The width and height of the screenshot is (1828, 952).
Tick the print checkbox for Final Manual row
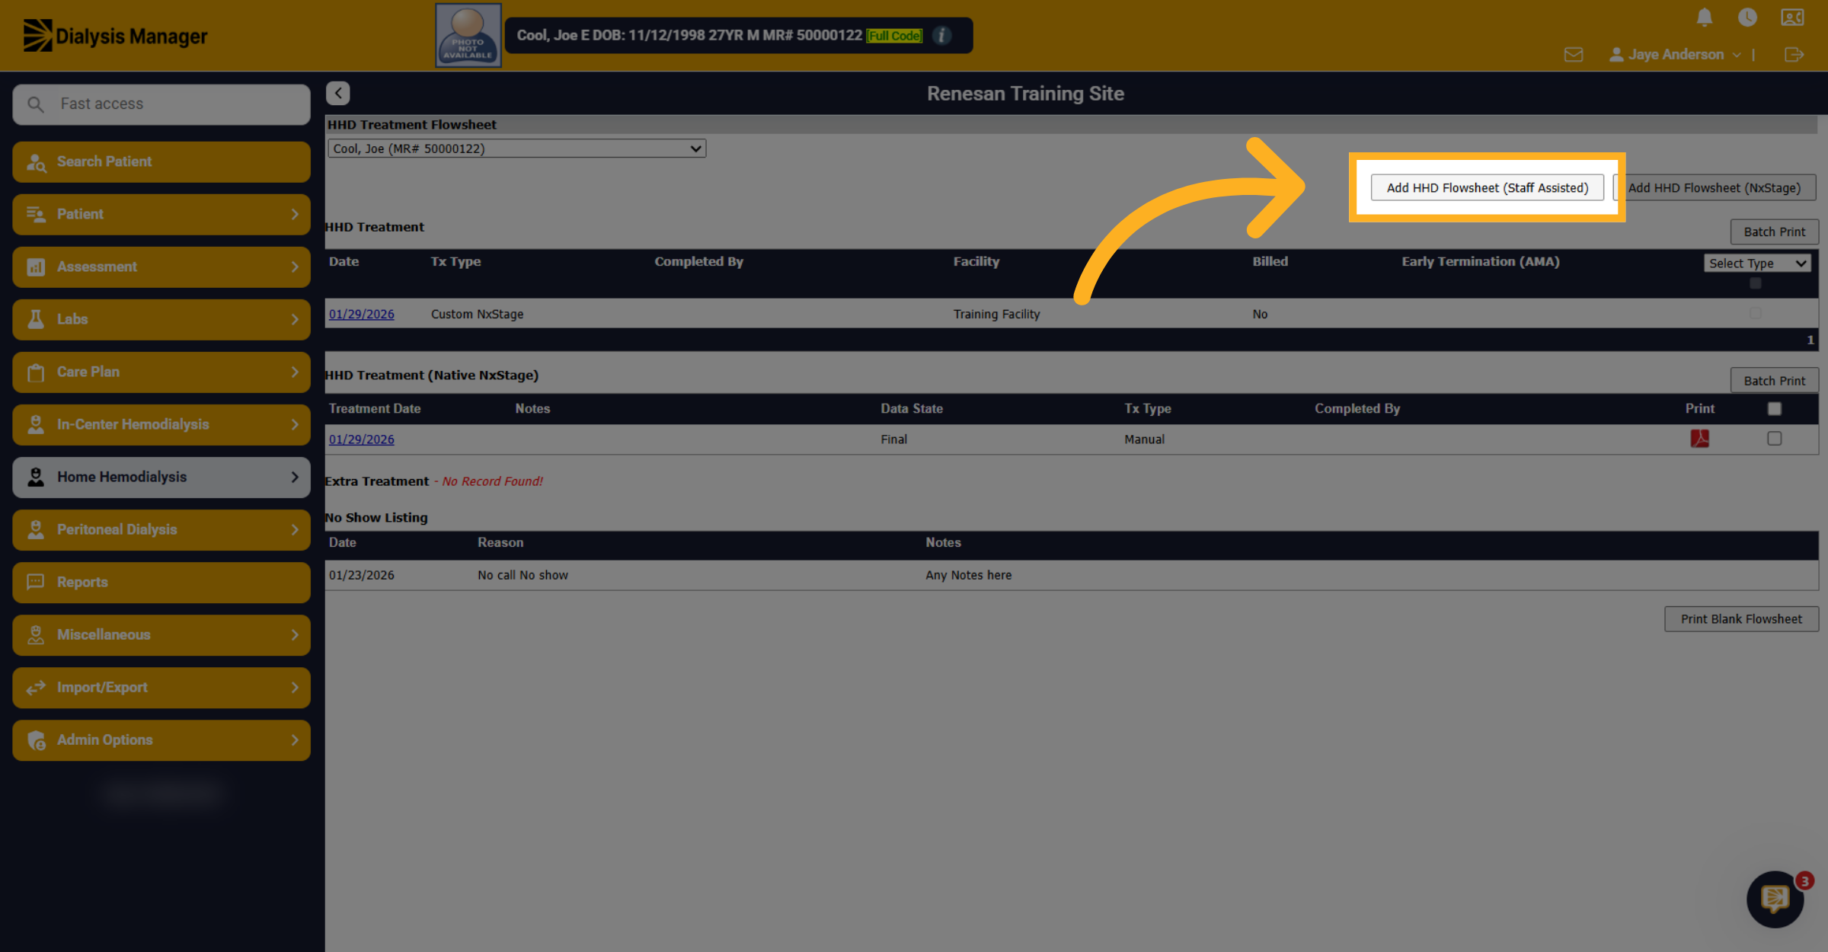[1775, 439]
